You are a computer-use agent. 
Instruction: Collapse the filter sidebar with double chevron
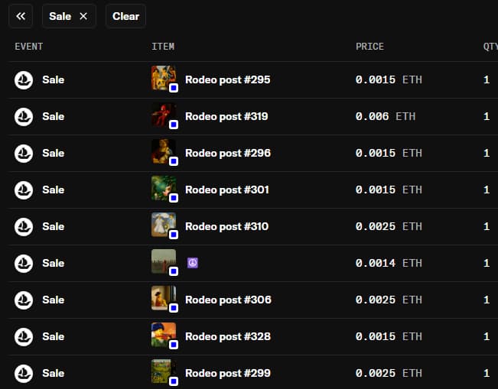click(21, 16)
